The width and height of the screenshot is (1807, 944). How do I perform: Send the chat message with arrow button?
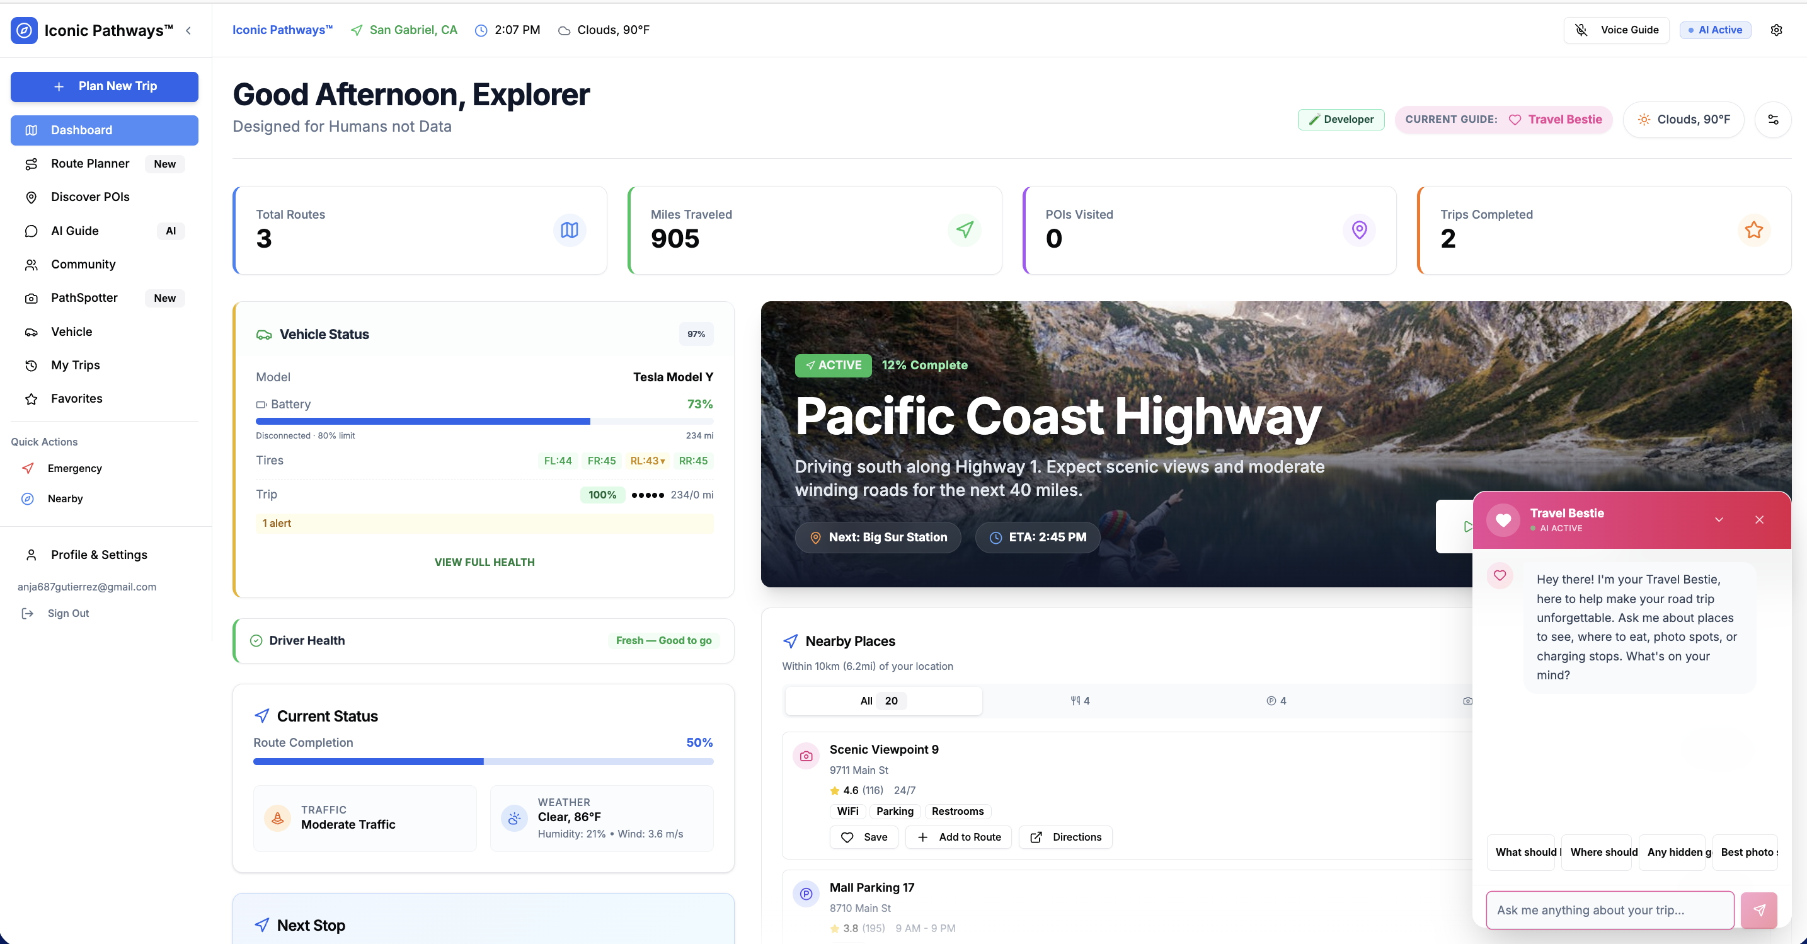point(1758,911)
